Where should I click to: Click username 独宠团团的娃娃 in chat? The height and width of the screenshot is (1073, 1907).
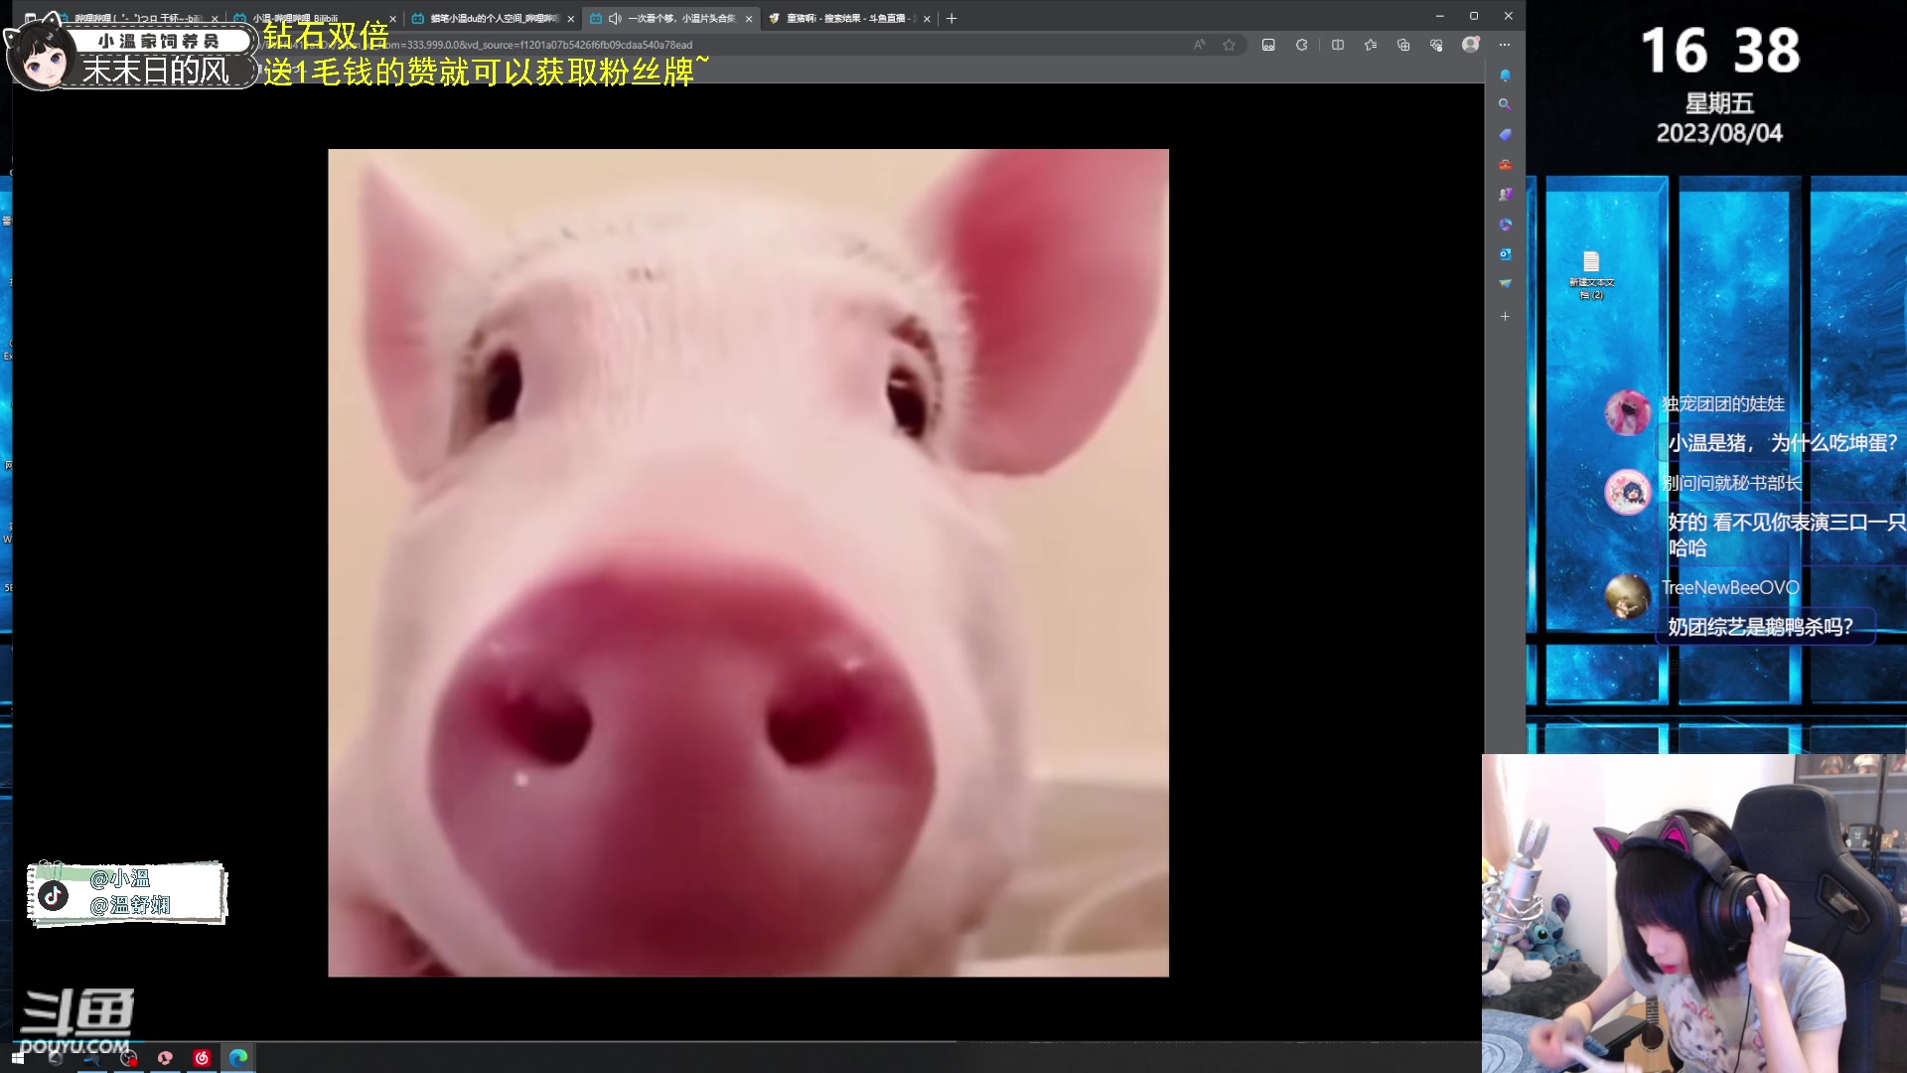tap(1723, 403)
